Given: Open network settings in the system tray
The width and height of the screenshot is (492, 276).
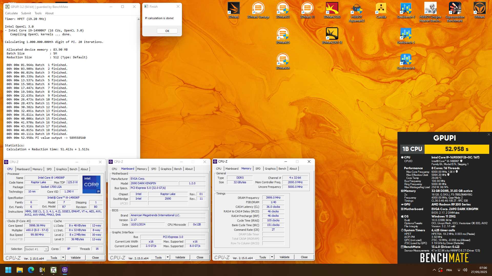Looking at the screenshot, I should coord(459,270).
